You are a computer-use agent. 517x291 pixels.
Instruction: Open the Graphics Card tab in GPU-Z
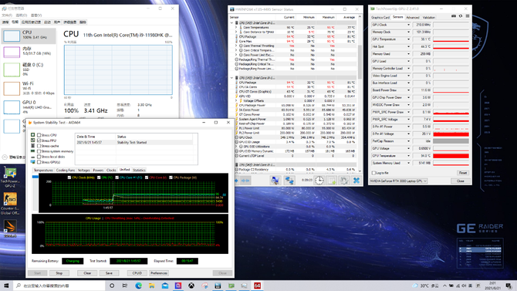click(x=380, y=18)
